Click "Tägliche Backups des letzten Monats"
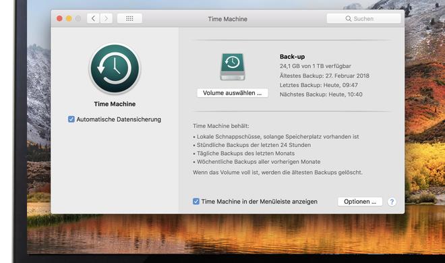Viewport: 445px width, 263px height. [x=244, y=154]
